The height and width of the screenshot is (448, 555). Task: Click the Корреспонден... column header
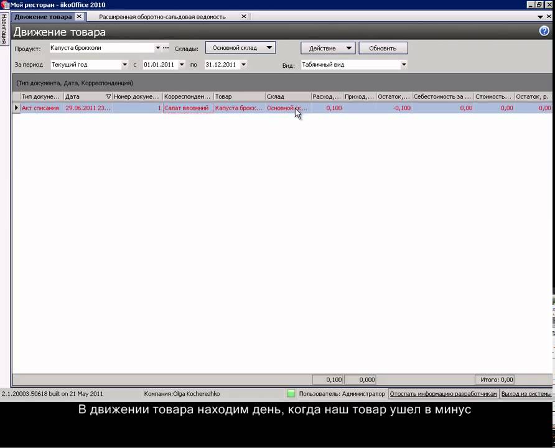coord(188,96)
